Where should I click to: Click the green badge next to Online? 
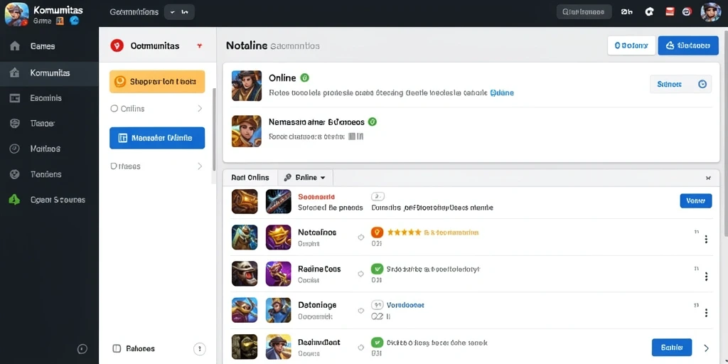tap(305, 77)
